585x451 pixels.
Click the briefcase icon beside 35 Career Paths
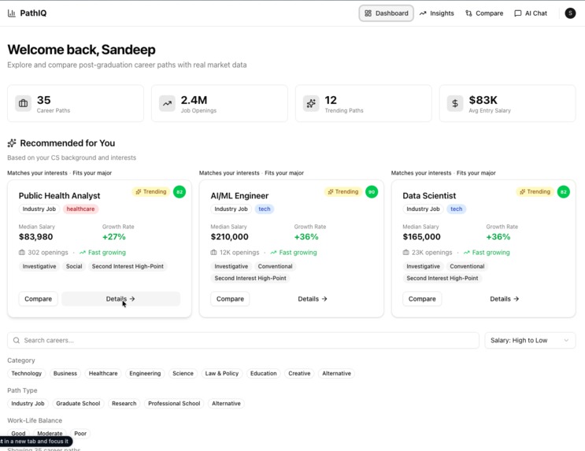tap(24, 103)
